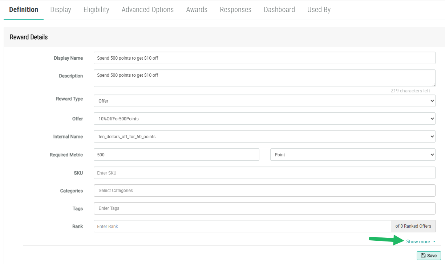445x264 pixels.
Task: Click the Enter Rank field
Action: (242, 226)
